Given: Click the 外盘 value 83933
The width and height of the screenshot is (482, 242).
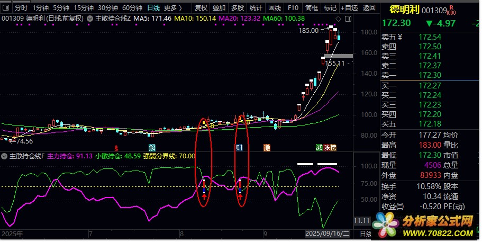Looking at the screenshot, I should pyautogui.click(x=431, y=175).
